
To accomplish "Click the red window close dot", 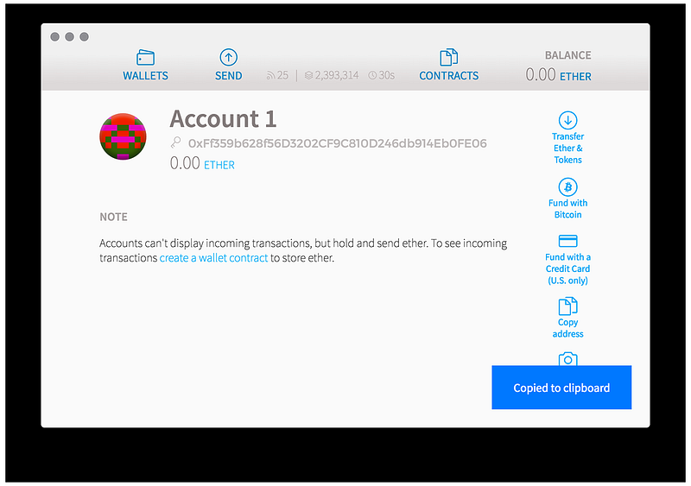I will (x=54, y=36).
